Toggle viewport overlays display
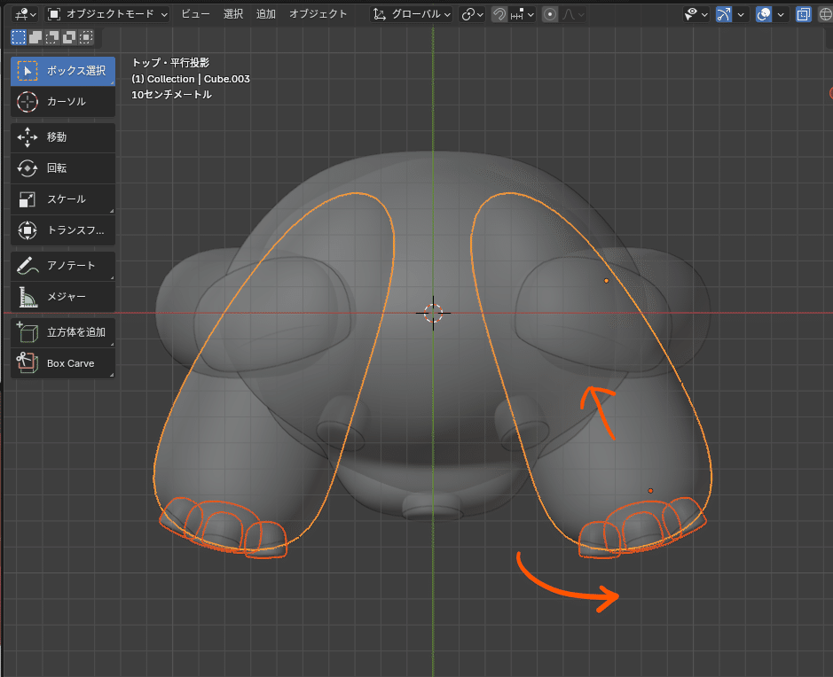This screenshot has width=833, height=677. pos(764,14)
